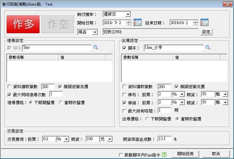Open the start date calendar picker icon
Screen dimensions: 234x159
[x=137, y=23]
